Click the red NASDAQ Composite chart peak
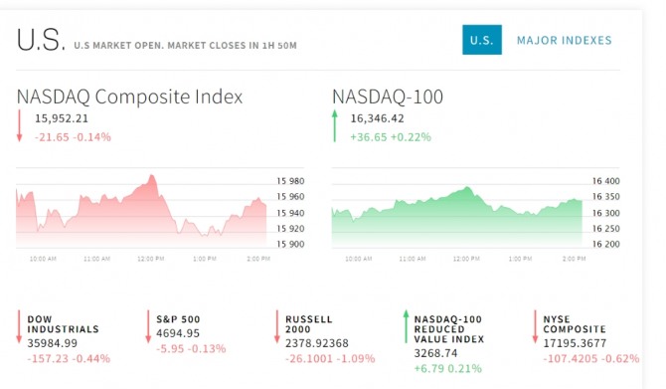666x389 pixels. tap(152, 176)
